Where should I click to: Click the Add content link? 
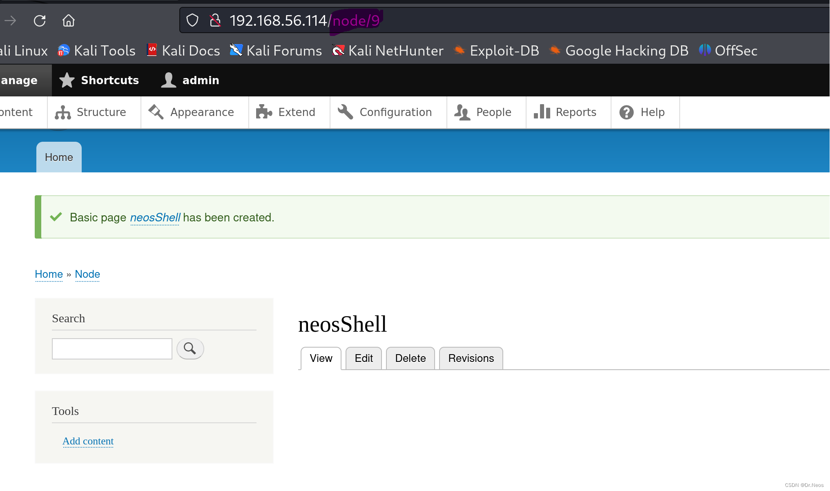(88, 441)
